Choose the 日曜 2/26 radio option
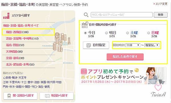The width and height of the screenshot is (171, 103). click(148, 33)
